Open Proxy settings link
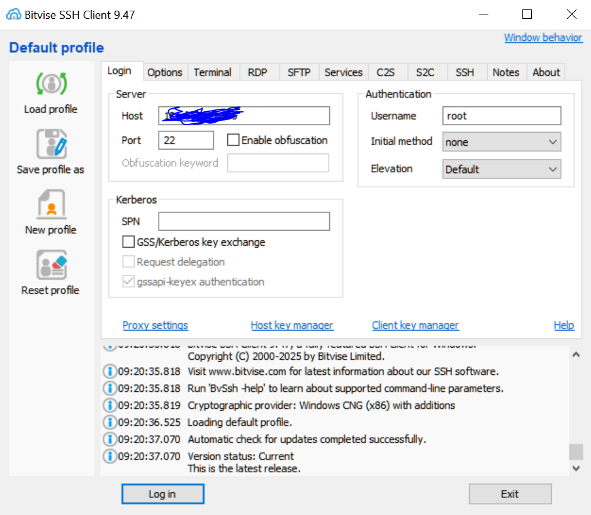591x515 pixels. tap(155, 325)
